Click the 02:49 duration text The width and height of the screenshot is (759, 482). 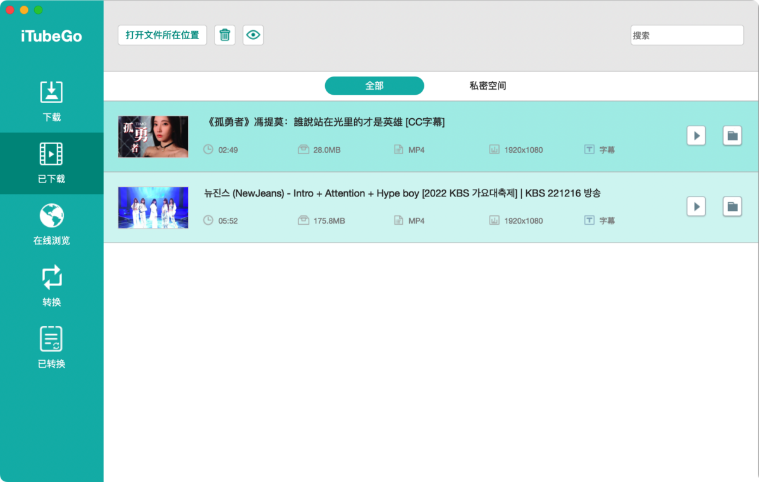pos(228,150)
